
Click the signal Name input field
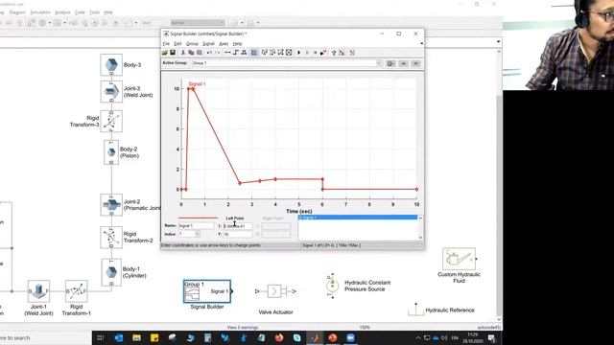click(x=196, y=226)
